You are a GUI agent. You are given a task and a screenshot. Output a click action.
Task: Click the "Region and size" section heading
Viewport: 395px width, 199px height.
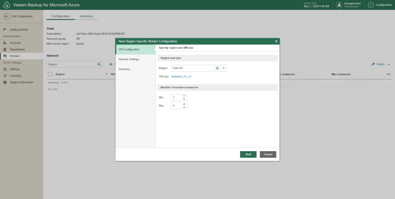click(171, 58)
